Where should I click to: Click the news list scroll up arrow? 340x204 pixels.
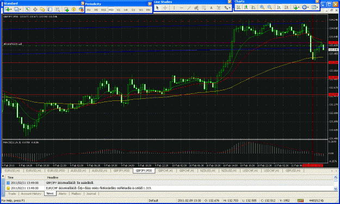(336, 177)
